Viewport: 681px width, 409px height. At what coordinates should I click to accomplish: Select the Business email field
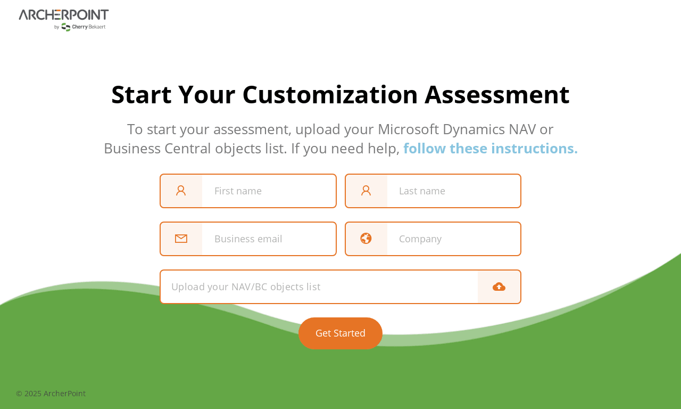click(x=248, y=239)
